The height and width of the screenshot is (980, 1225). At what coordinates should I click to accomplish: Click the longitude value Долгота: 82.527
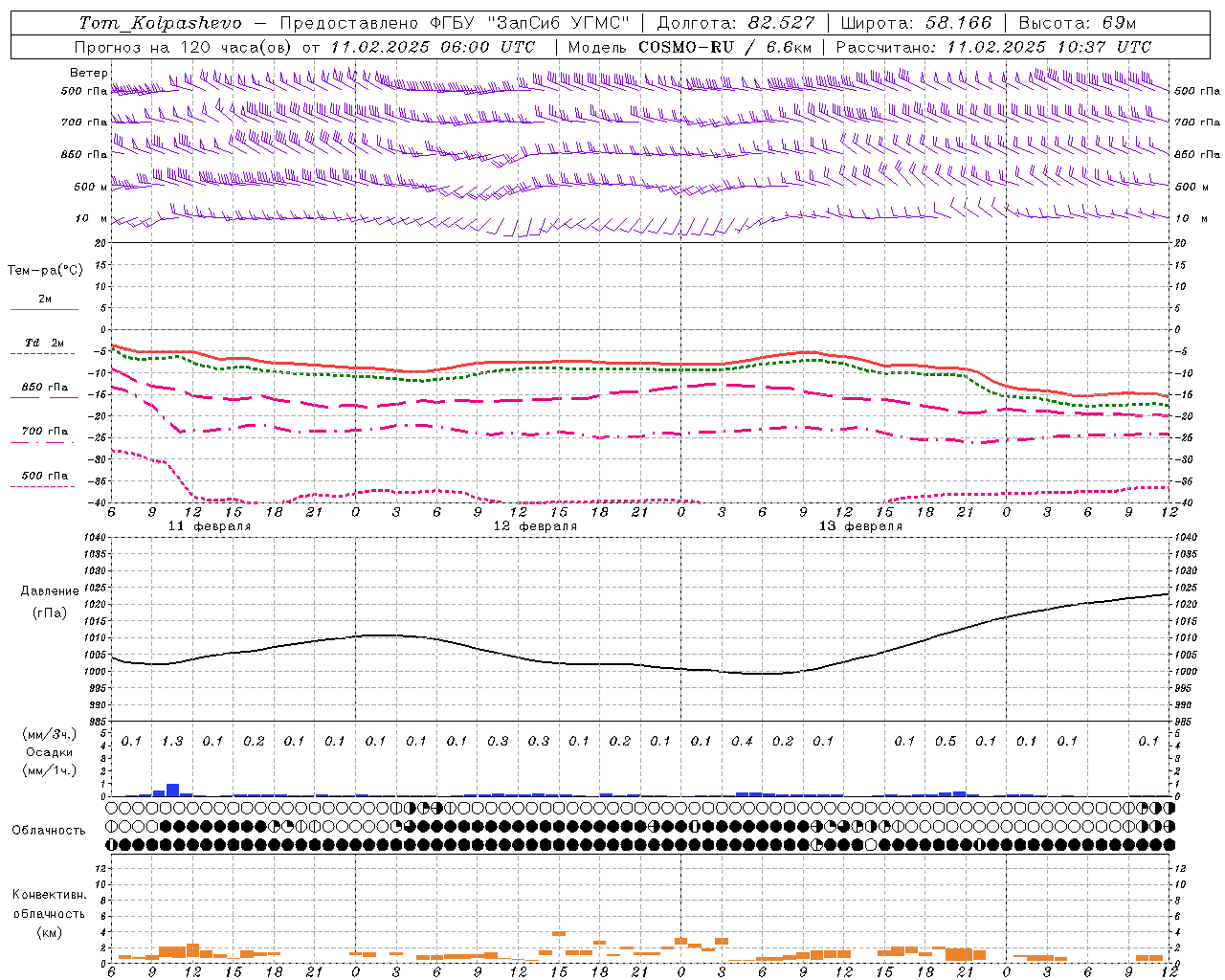[x=736, y=23]
